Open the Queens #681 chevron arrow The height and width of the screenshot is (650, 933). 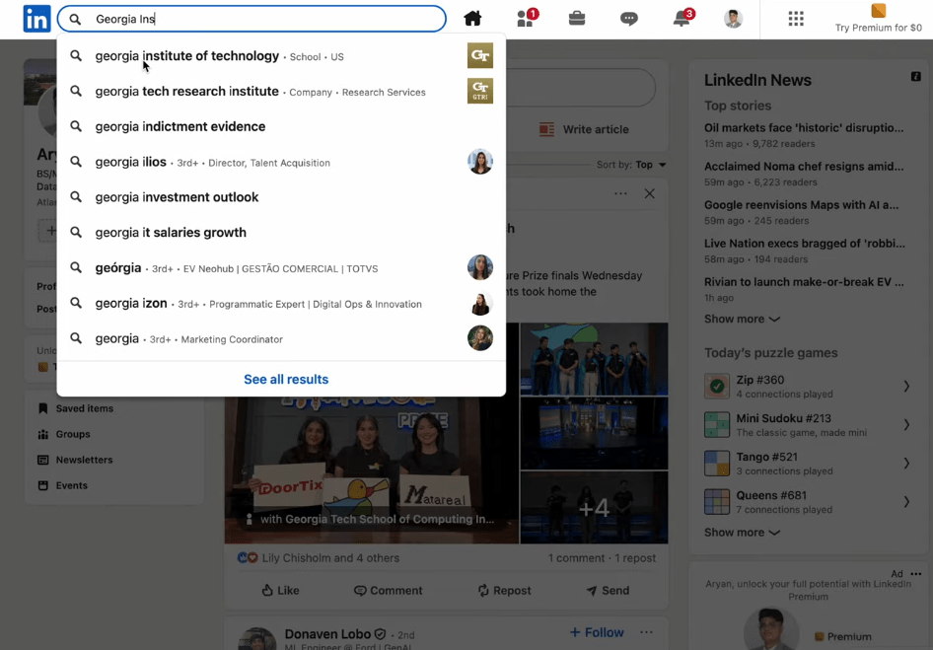[x=906, y=502]
